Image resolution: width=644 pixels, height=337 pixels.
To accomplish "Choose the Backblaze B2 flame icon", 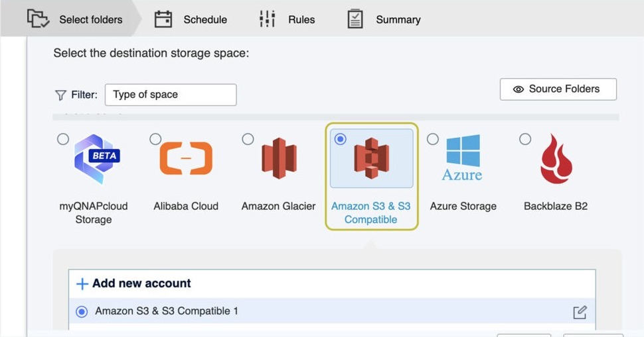I will coord(556,159).
